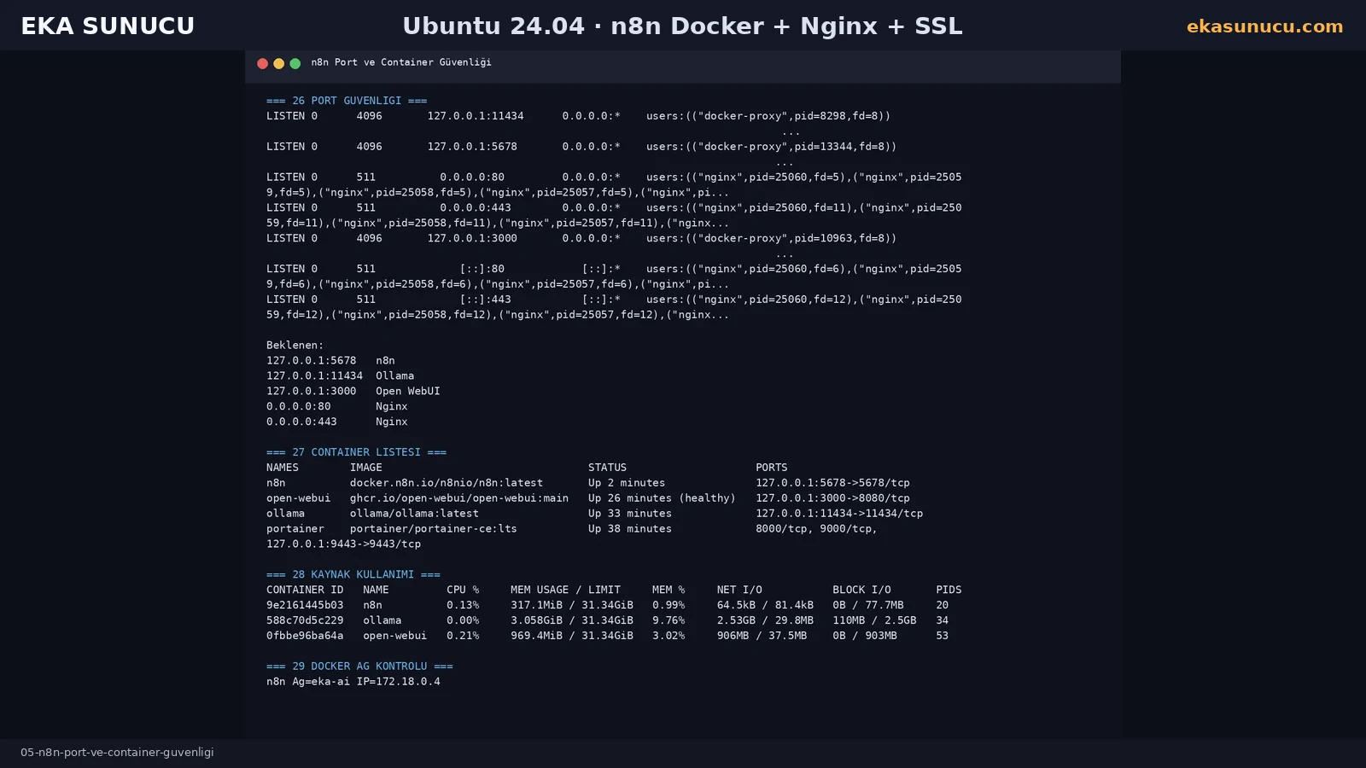Click the CPU value "0.21%"
This screenshot has width=1366, height=768.
point(463,637)
